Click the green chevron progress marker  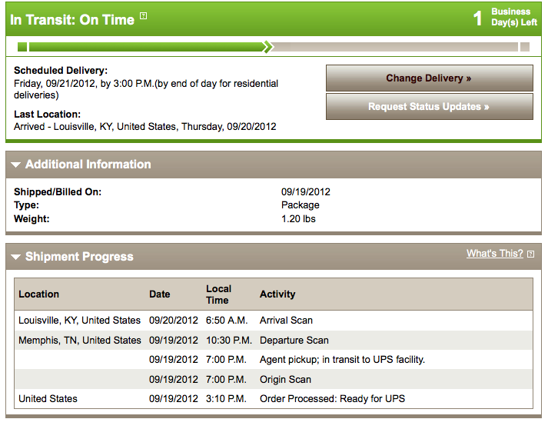click(267, 47)
